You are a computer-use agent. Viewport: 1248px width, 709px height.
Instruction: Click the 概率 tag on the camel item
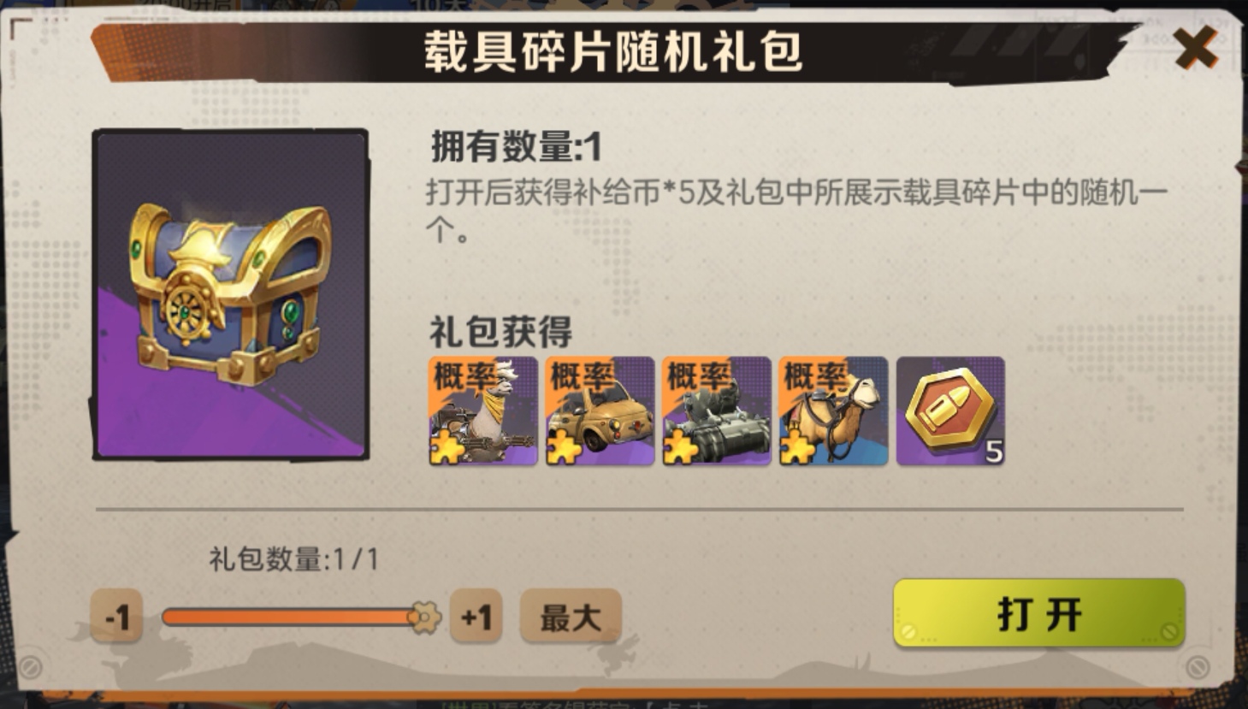(813, 375)
